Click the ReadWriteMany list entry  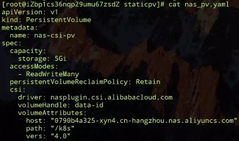[x=52, y=74]
